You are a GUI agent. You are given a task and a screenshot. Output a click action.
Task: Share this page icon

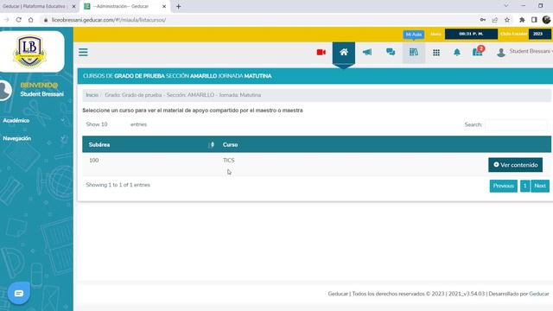tap(495, 20)
